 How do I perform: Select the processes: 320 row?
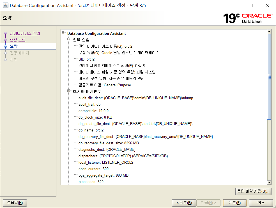(91, 182)
